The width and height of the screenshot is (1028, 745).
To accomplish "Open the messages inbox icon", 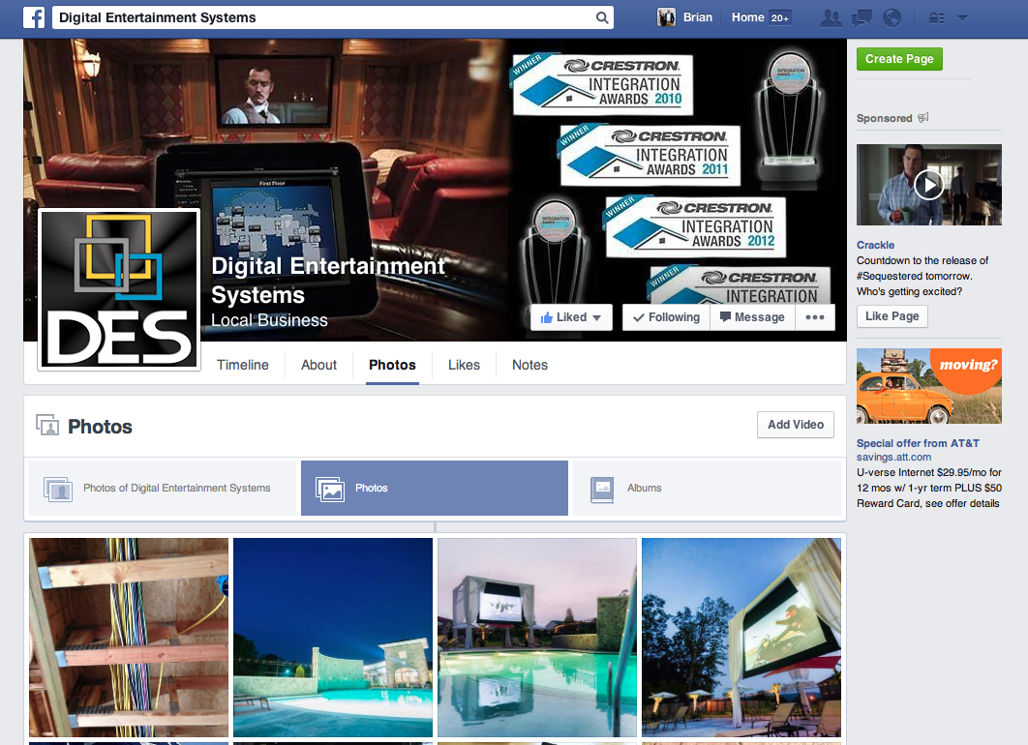I will [x=861, y=17].
